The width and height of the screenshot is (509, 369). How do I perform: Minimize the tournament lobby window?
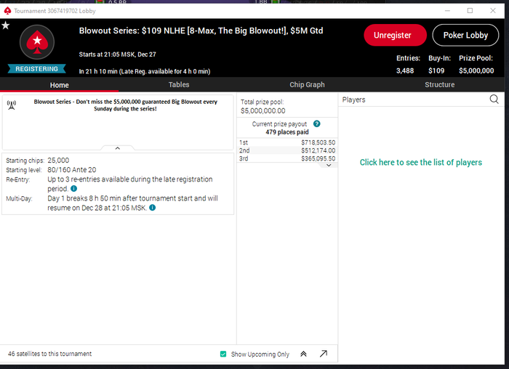click(447, 11)
